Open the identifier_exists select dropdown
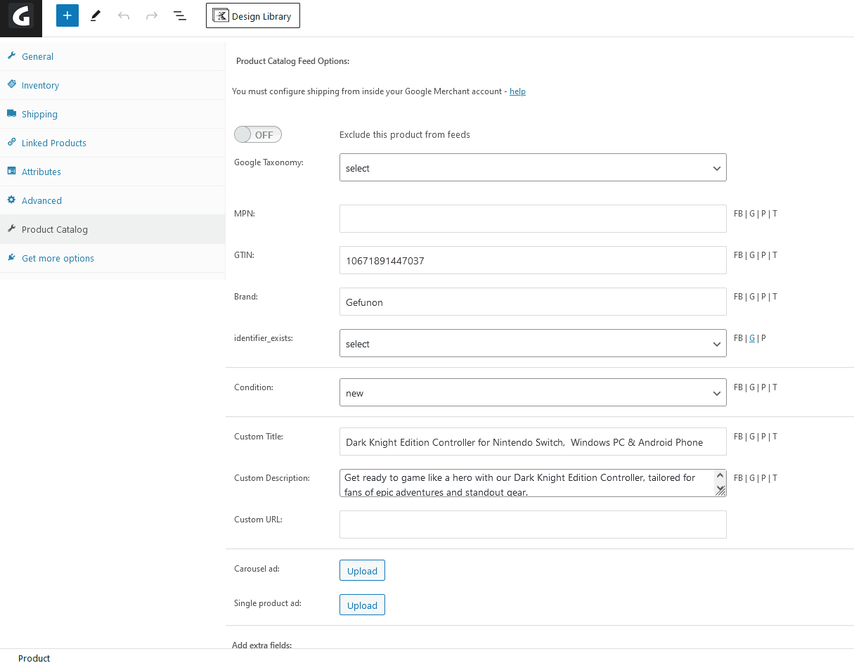This screenshot has width=854, height=663. 532,344
